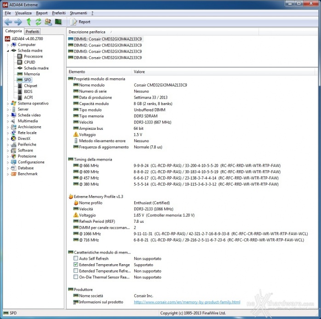Click the green up-level arrow icon

[29, 22]
